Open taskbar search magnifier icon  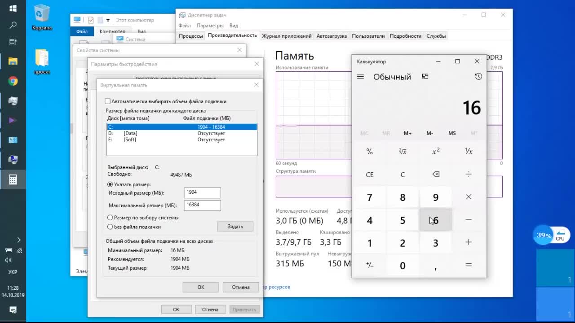13,25
